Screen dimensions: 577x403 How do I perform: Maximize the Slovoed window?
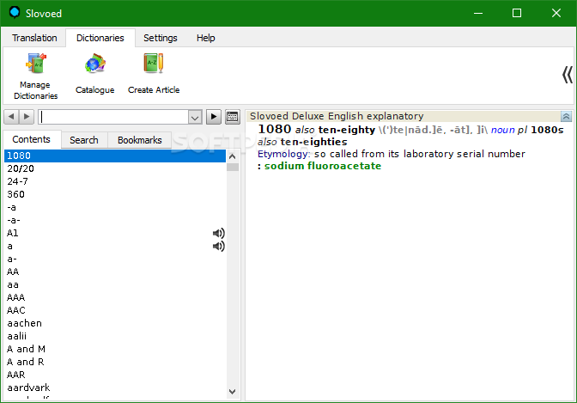517,13
